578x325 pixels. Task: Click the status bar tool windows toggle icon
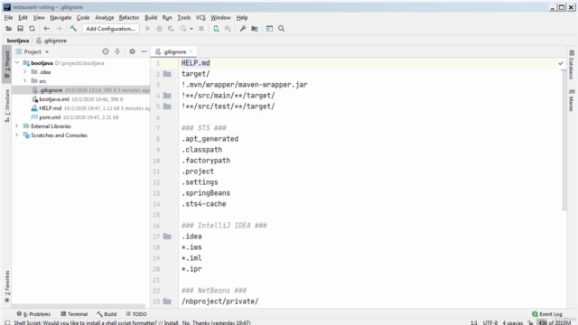point(7,322)
